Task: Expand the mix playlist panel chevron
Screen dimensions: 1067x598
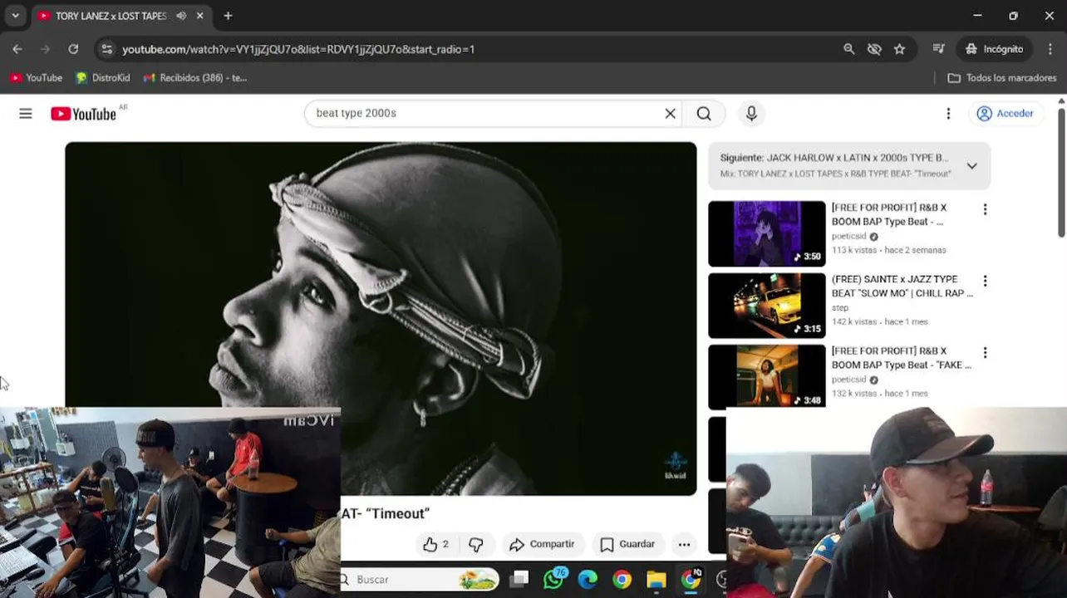Action: coord(971,166)
